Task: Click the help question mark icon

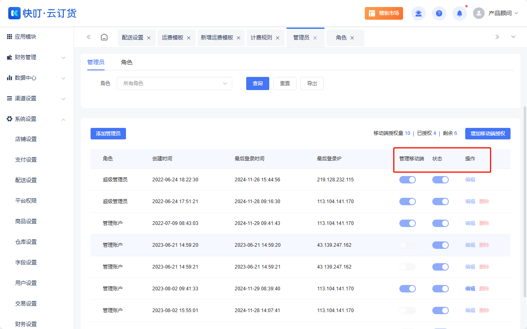Action: point(439,13)
